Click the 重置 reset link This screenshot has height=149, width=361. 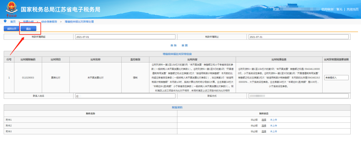point(185,45)
